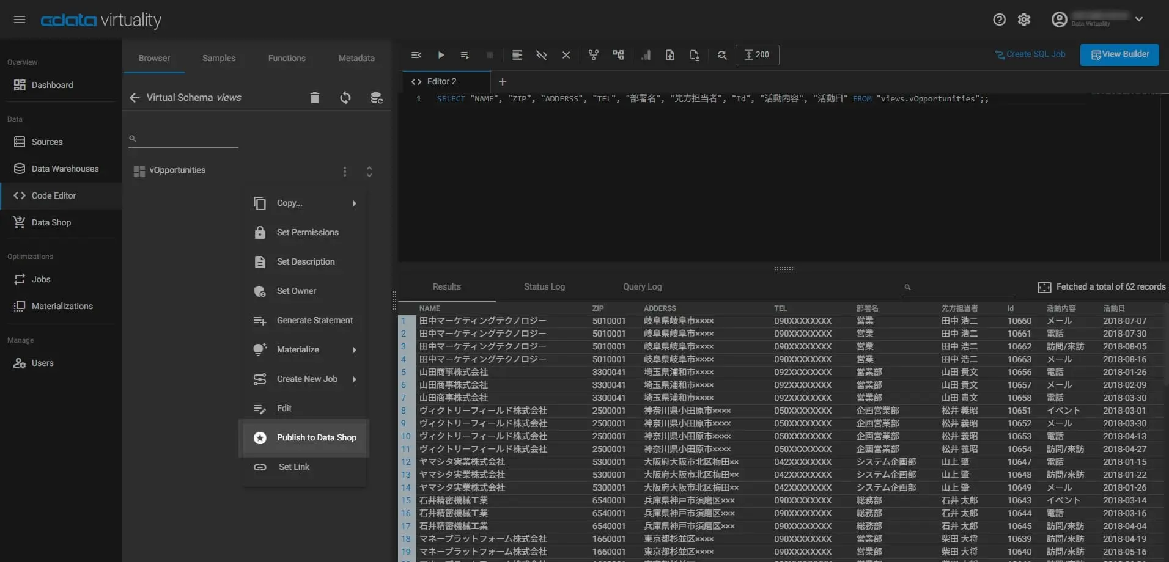Click the hamburger menu icon
The width and height of the screenshot is (1169, 562).
click(20, 20)
